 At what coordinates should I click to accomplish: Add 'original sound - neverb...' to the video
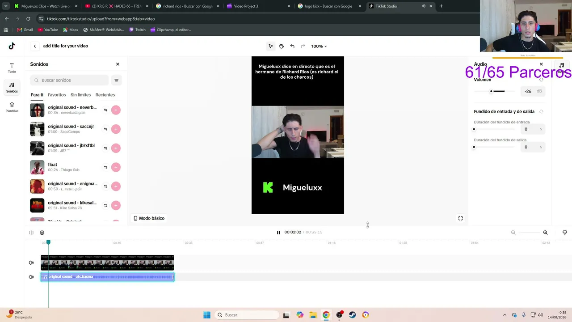116,110
